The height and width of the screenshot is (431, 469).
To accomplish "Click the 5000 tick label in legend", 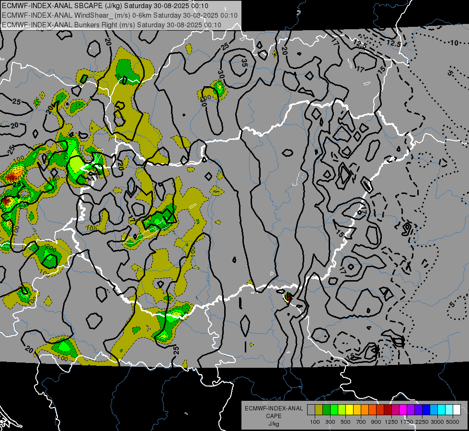I will [x=453, y=422].
